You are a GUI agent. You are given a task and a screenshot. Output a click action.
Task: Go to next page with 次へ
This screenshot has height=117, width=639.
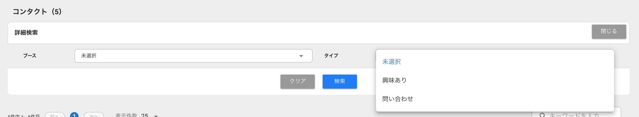coord(94,115)
